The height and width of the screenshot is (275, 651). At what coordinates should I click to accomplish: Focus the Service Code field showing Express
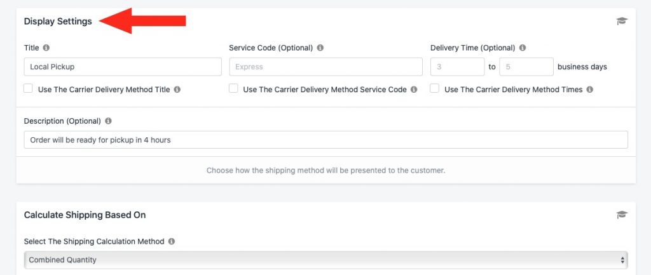coord(326,67)
